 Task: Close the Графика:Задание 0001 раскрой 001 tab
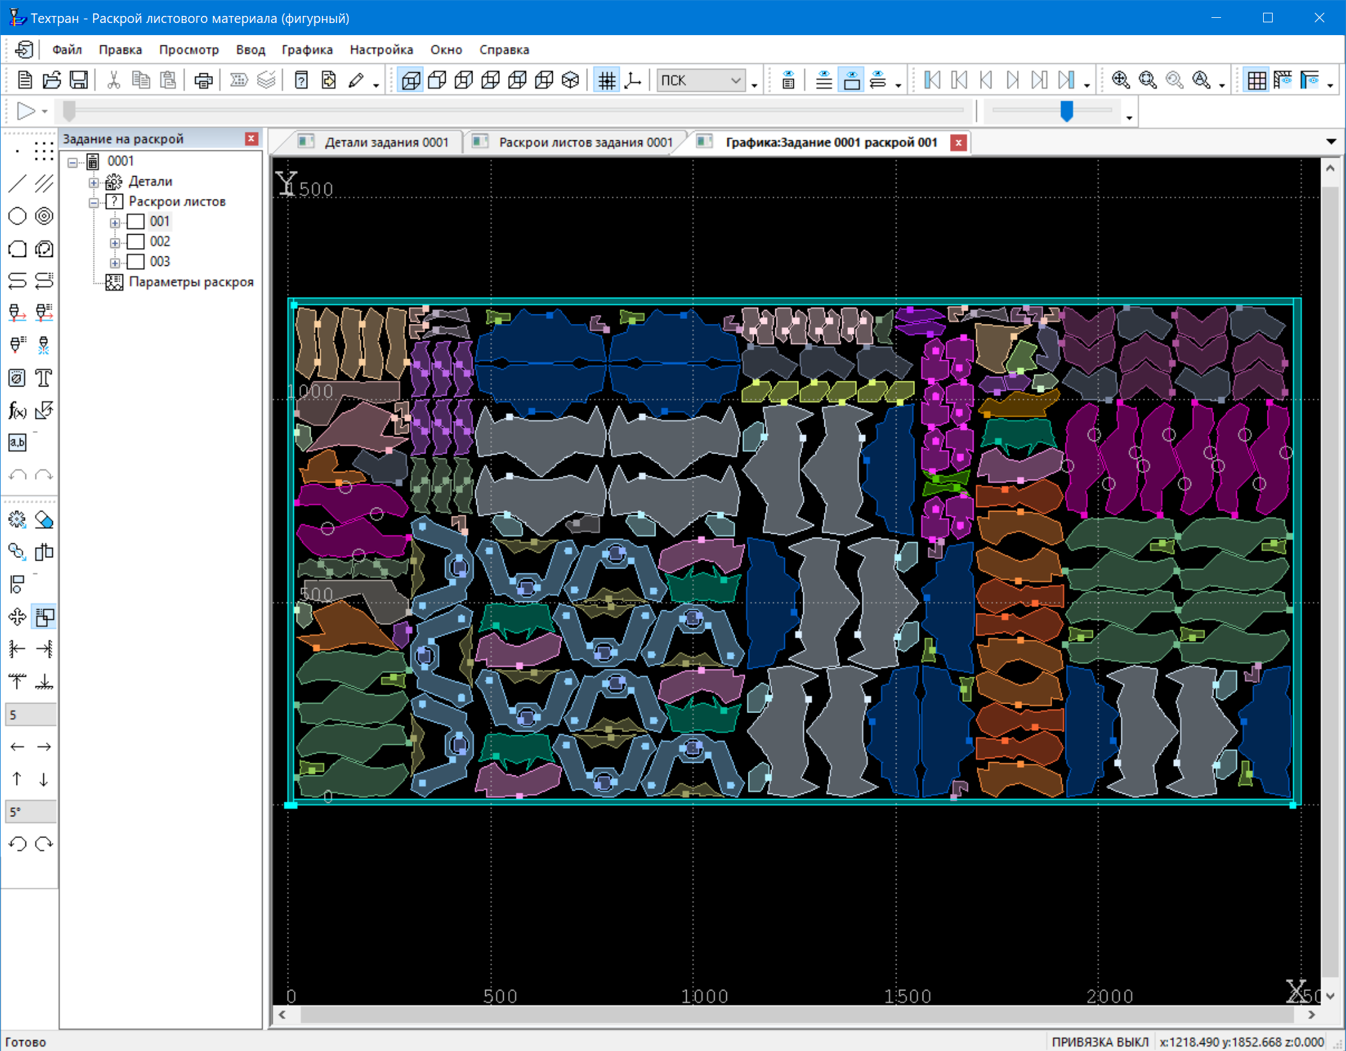pos(958,143)
